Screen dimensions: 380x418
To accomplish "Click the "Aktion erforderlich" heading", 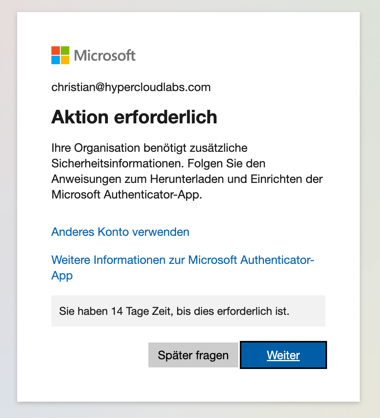I will pyautogui.click(x=134, y=117).
